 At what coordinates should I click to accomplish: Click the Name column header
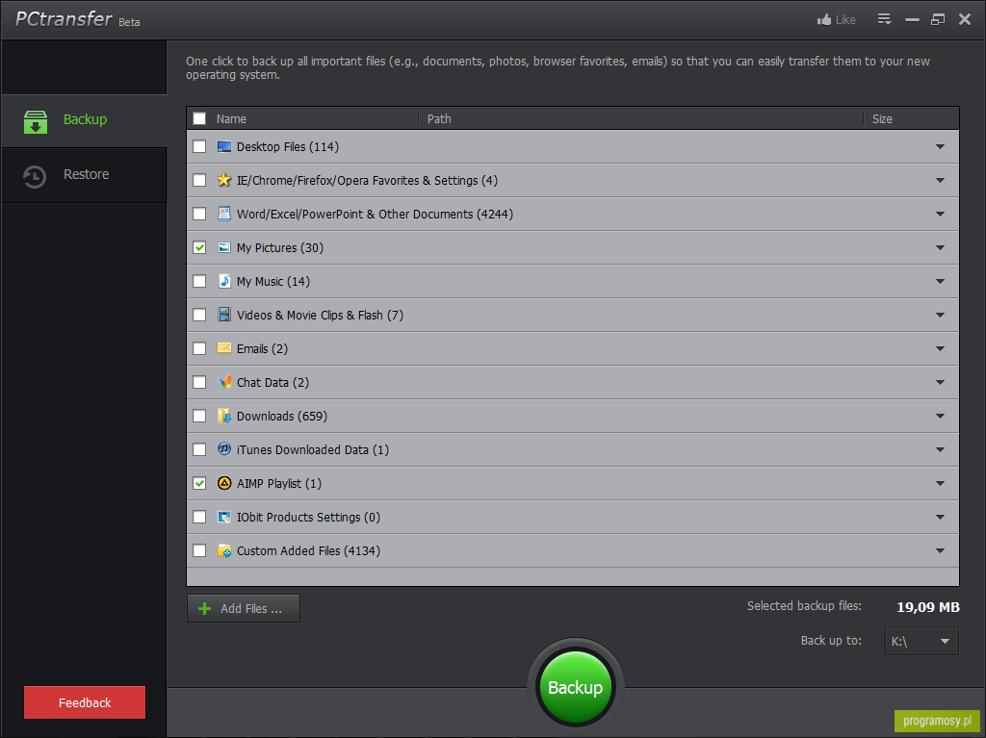[x=231, y=118]
